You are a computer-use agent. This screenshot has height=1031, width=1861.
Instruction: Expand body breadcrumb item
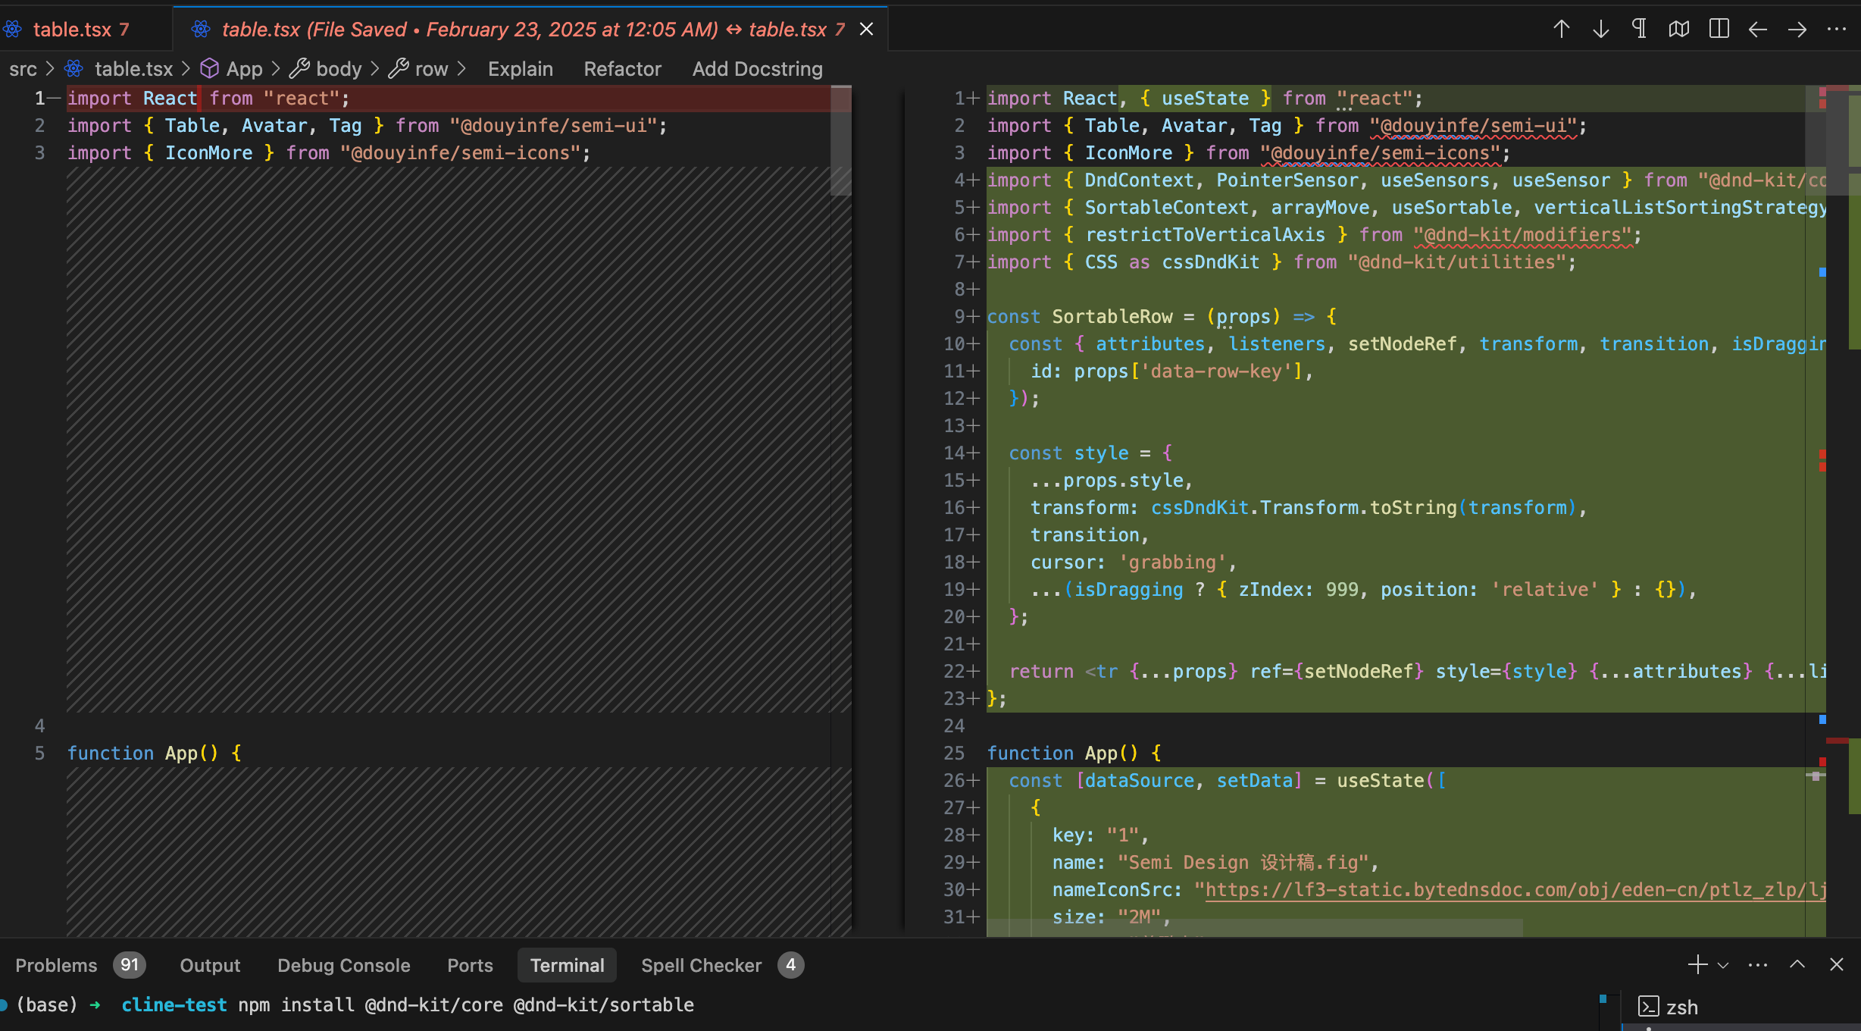pos(338,69)
